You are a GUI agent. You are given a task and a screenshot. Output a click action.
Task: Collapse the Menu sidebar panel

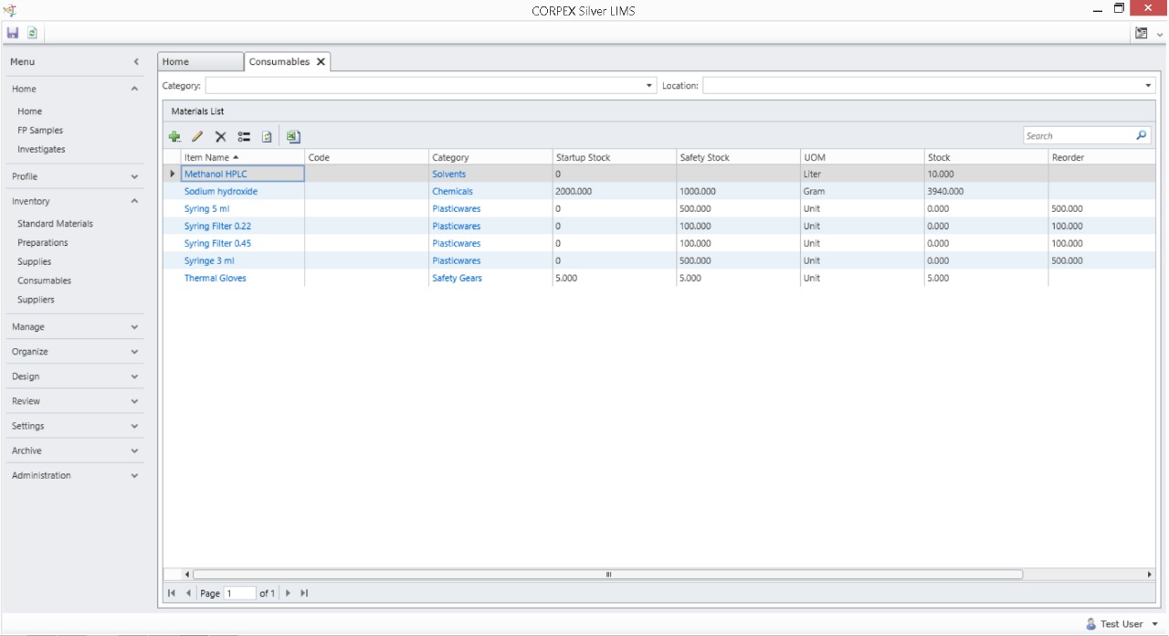[136, 62]
